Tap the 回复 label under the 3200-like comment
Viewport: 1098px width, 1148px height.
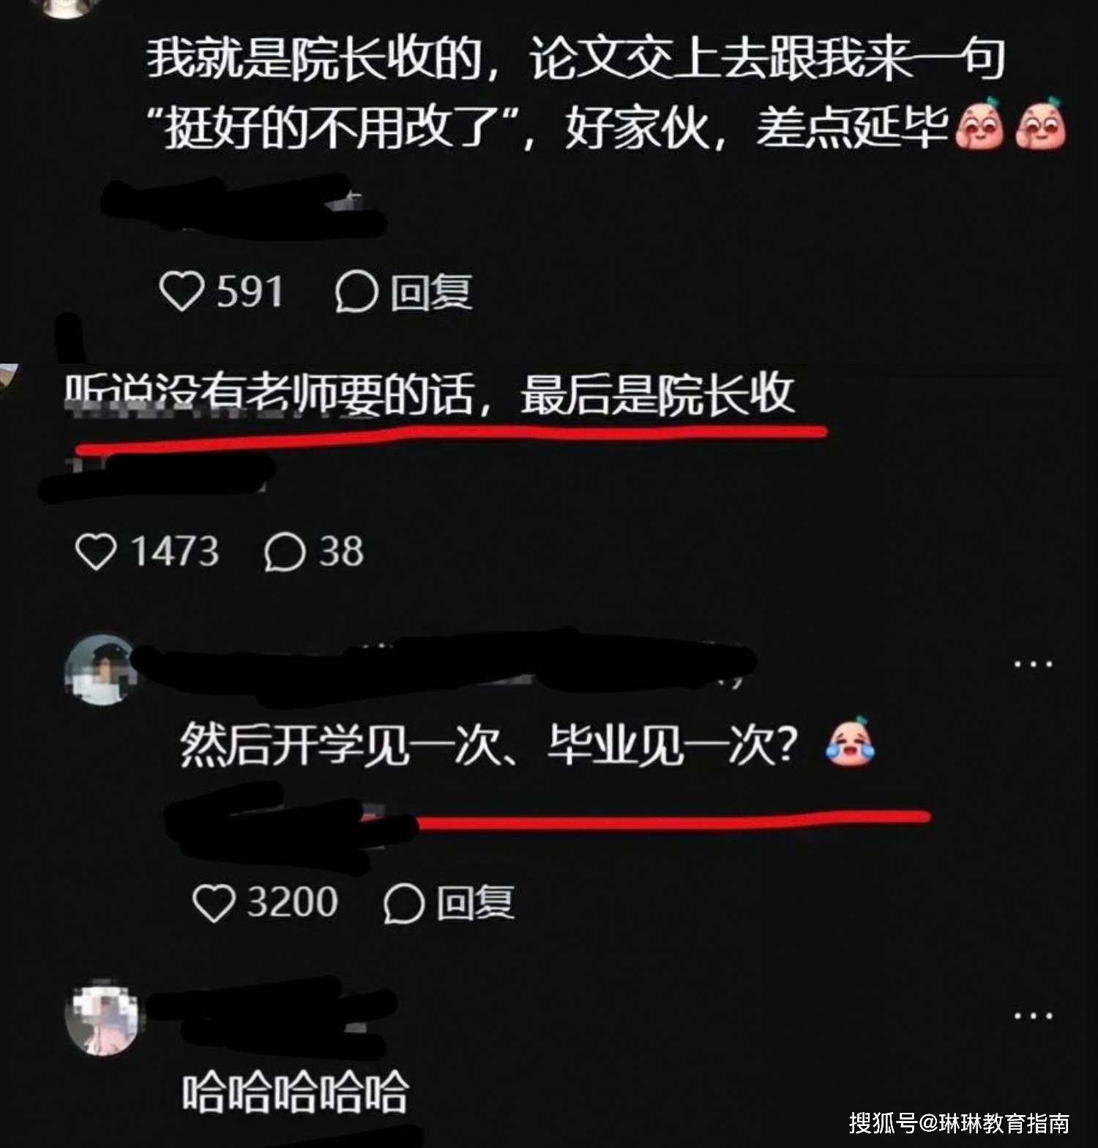pos(474,903)
